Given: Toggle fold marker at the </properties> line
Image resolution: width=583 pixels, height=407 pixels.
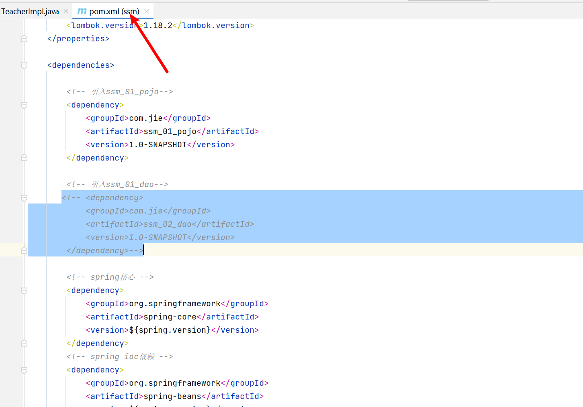Looking at the screenshot, I should point(24,39).
